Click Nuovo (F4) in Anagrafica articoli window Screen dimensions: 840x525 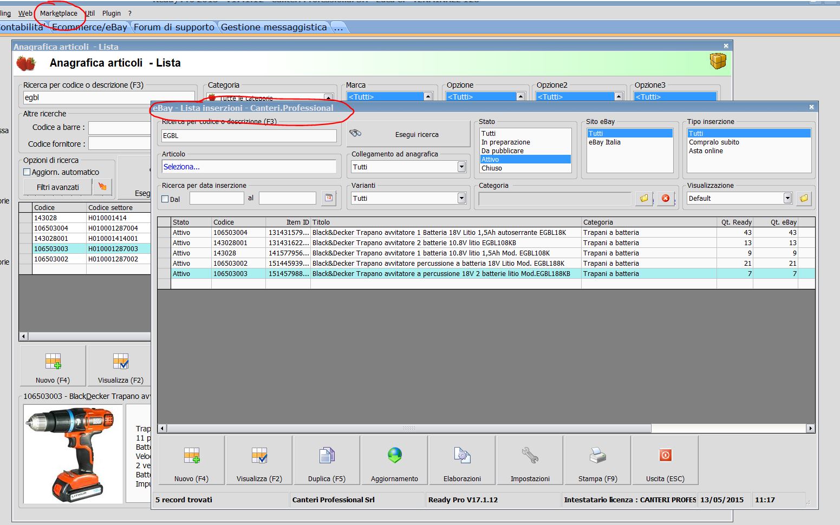tap(53, 365)
